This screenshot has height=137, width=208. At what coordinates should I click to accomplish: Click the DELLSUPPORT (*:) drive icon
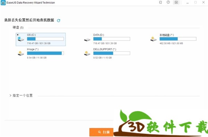pyautogui.click(x=87, y=53)
